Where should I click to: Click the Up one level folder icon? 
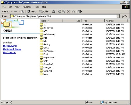point(22,12)
